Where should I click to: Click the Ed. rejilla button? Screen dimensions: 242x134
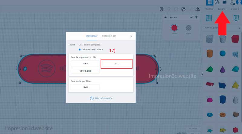tap(193, 129)
